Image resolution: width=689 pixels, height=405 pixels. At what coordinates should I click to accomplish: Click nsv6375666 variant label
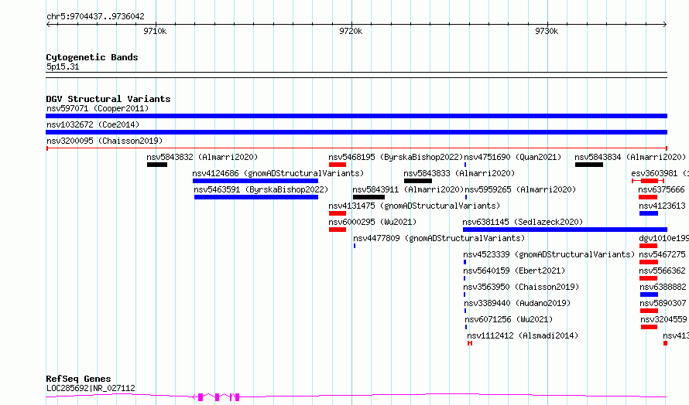(x=661, y=189)
